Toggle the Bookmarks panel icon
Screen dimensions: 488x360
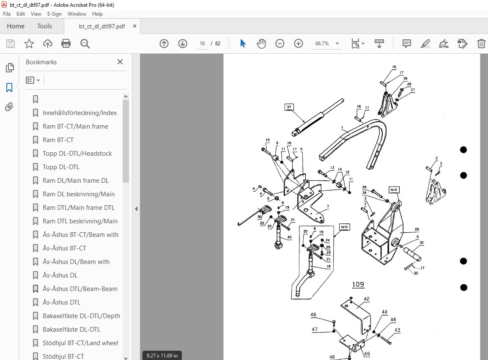(x=9, y=88)
